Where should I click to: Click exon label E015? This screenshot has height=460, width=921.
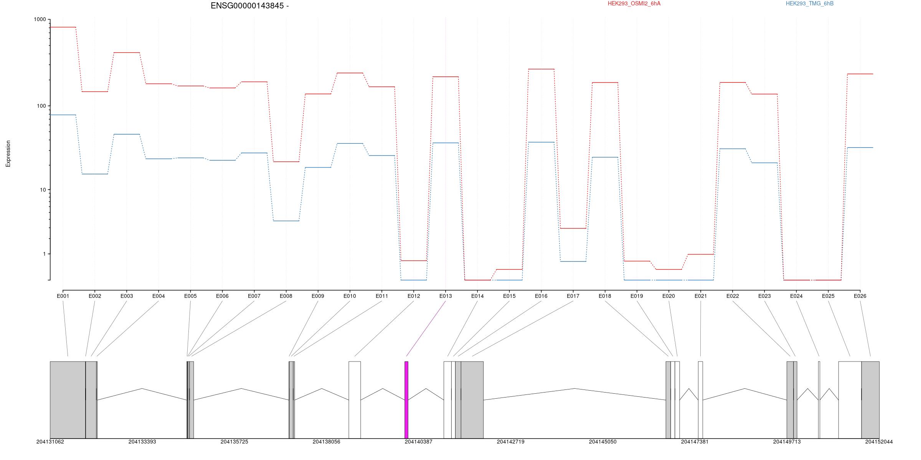coord(509,296)
